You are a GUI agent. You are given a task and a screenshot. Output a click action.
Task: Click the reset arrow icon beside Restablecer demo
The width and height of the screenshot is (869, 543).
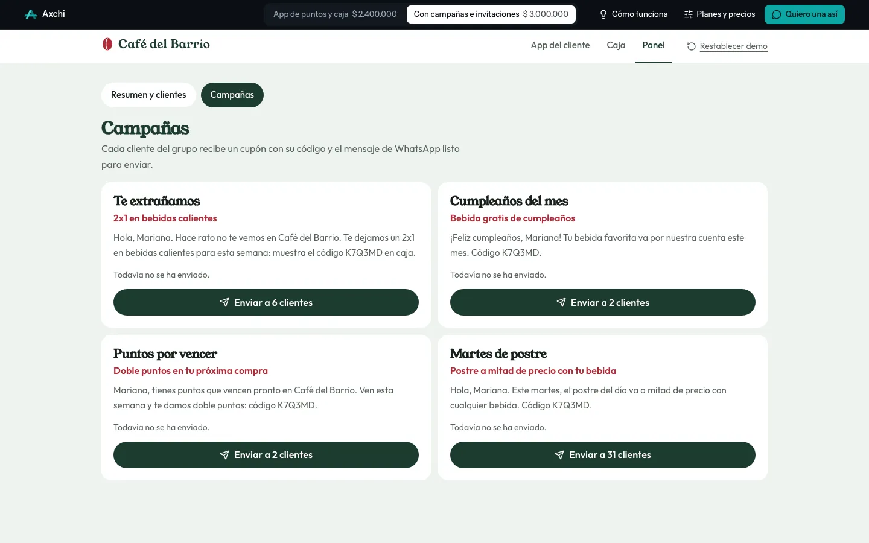692,46
